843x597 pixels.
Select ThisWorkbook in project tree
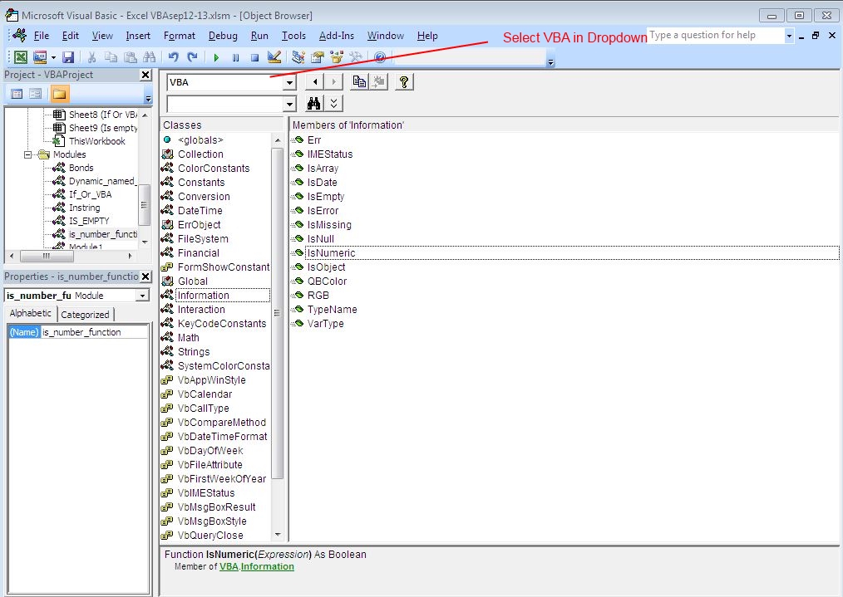click(x=96, y=141)
